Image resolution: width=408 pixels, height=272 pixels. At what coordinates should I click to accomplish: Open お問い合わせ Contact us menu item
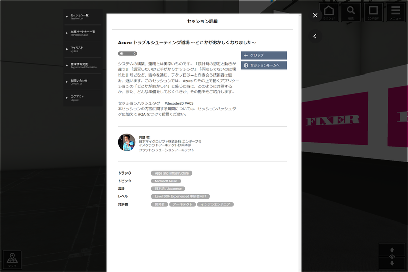click(83, 82)
